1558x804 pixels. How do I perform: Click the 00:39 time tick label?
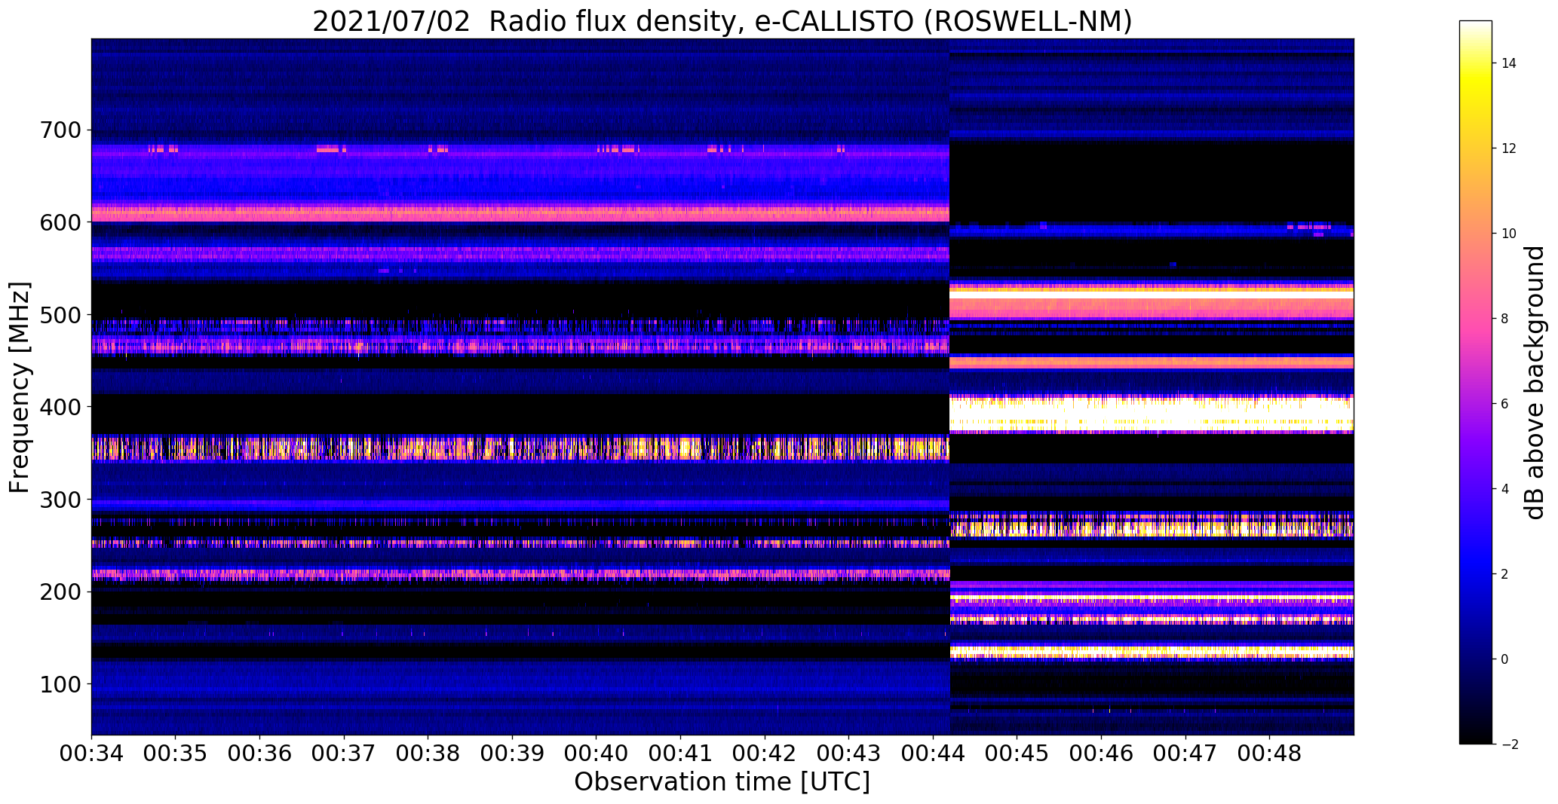[x=513, y=754]
